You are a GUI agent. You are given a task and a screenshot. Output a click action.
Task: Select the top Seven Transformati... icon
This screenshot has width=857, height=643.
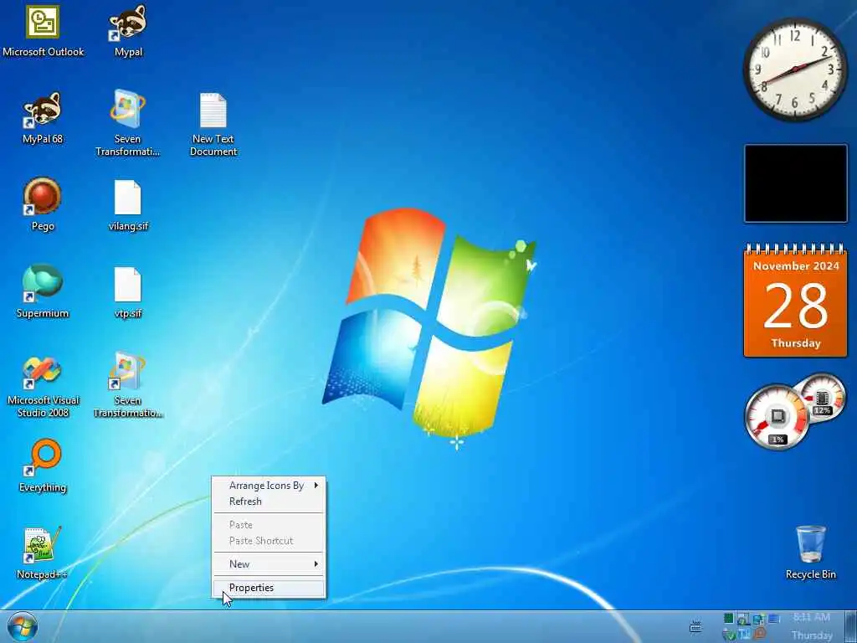pyautogui.click(x=127, y=122)
